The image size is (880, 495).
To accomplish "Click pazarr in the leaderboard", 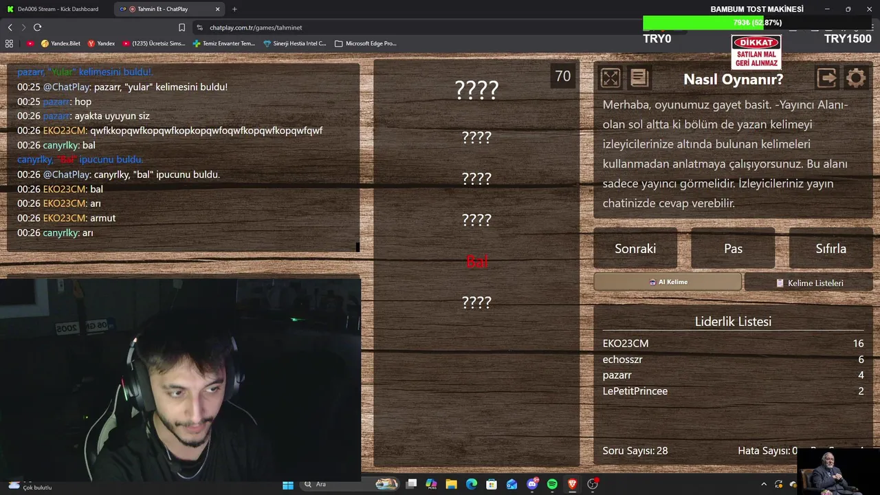I will tap(617, 375).
